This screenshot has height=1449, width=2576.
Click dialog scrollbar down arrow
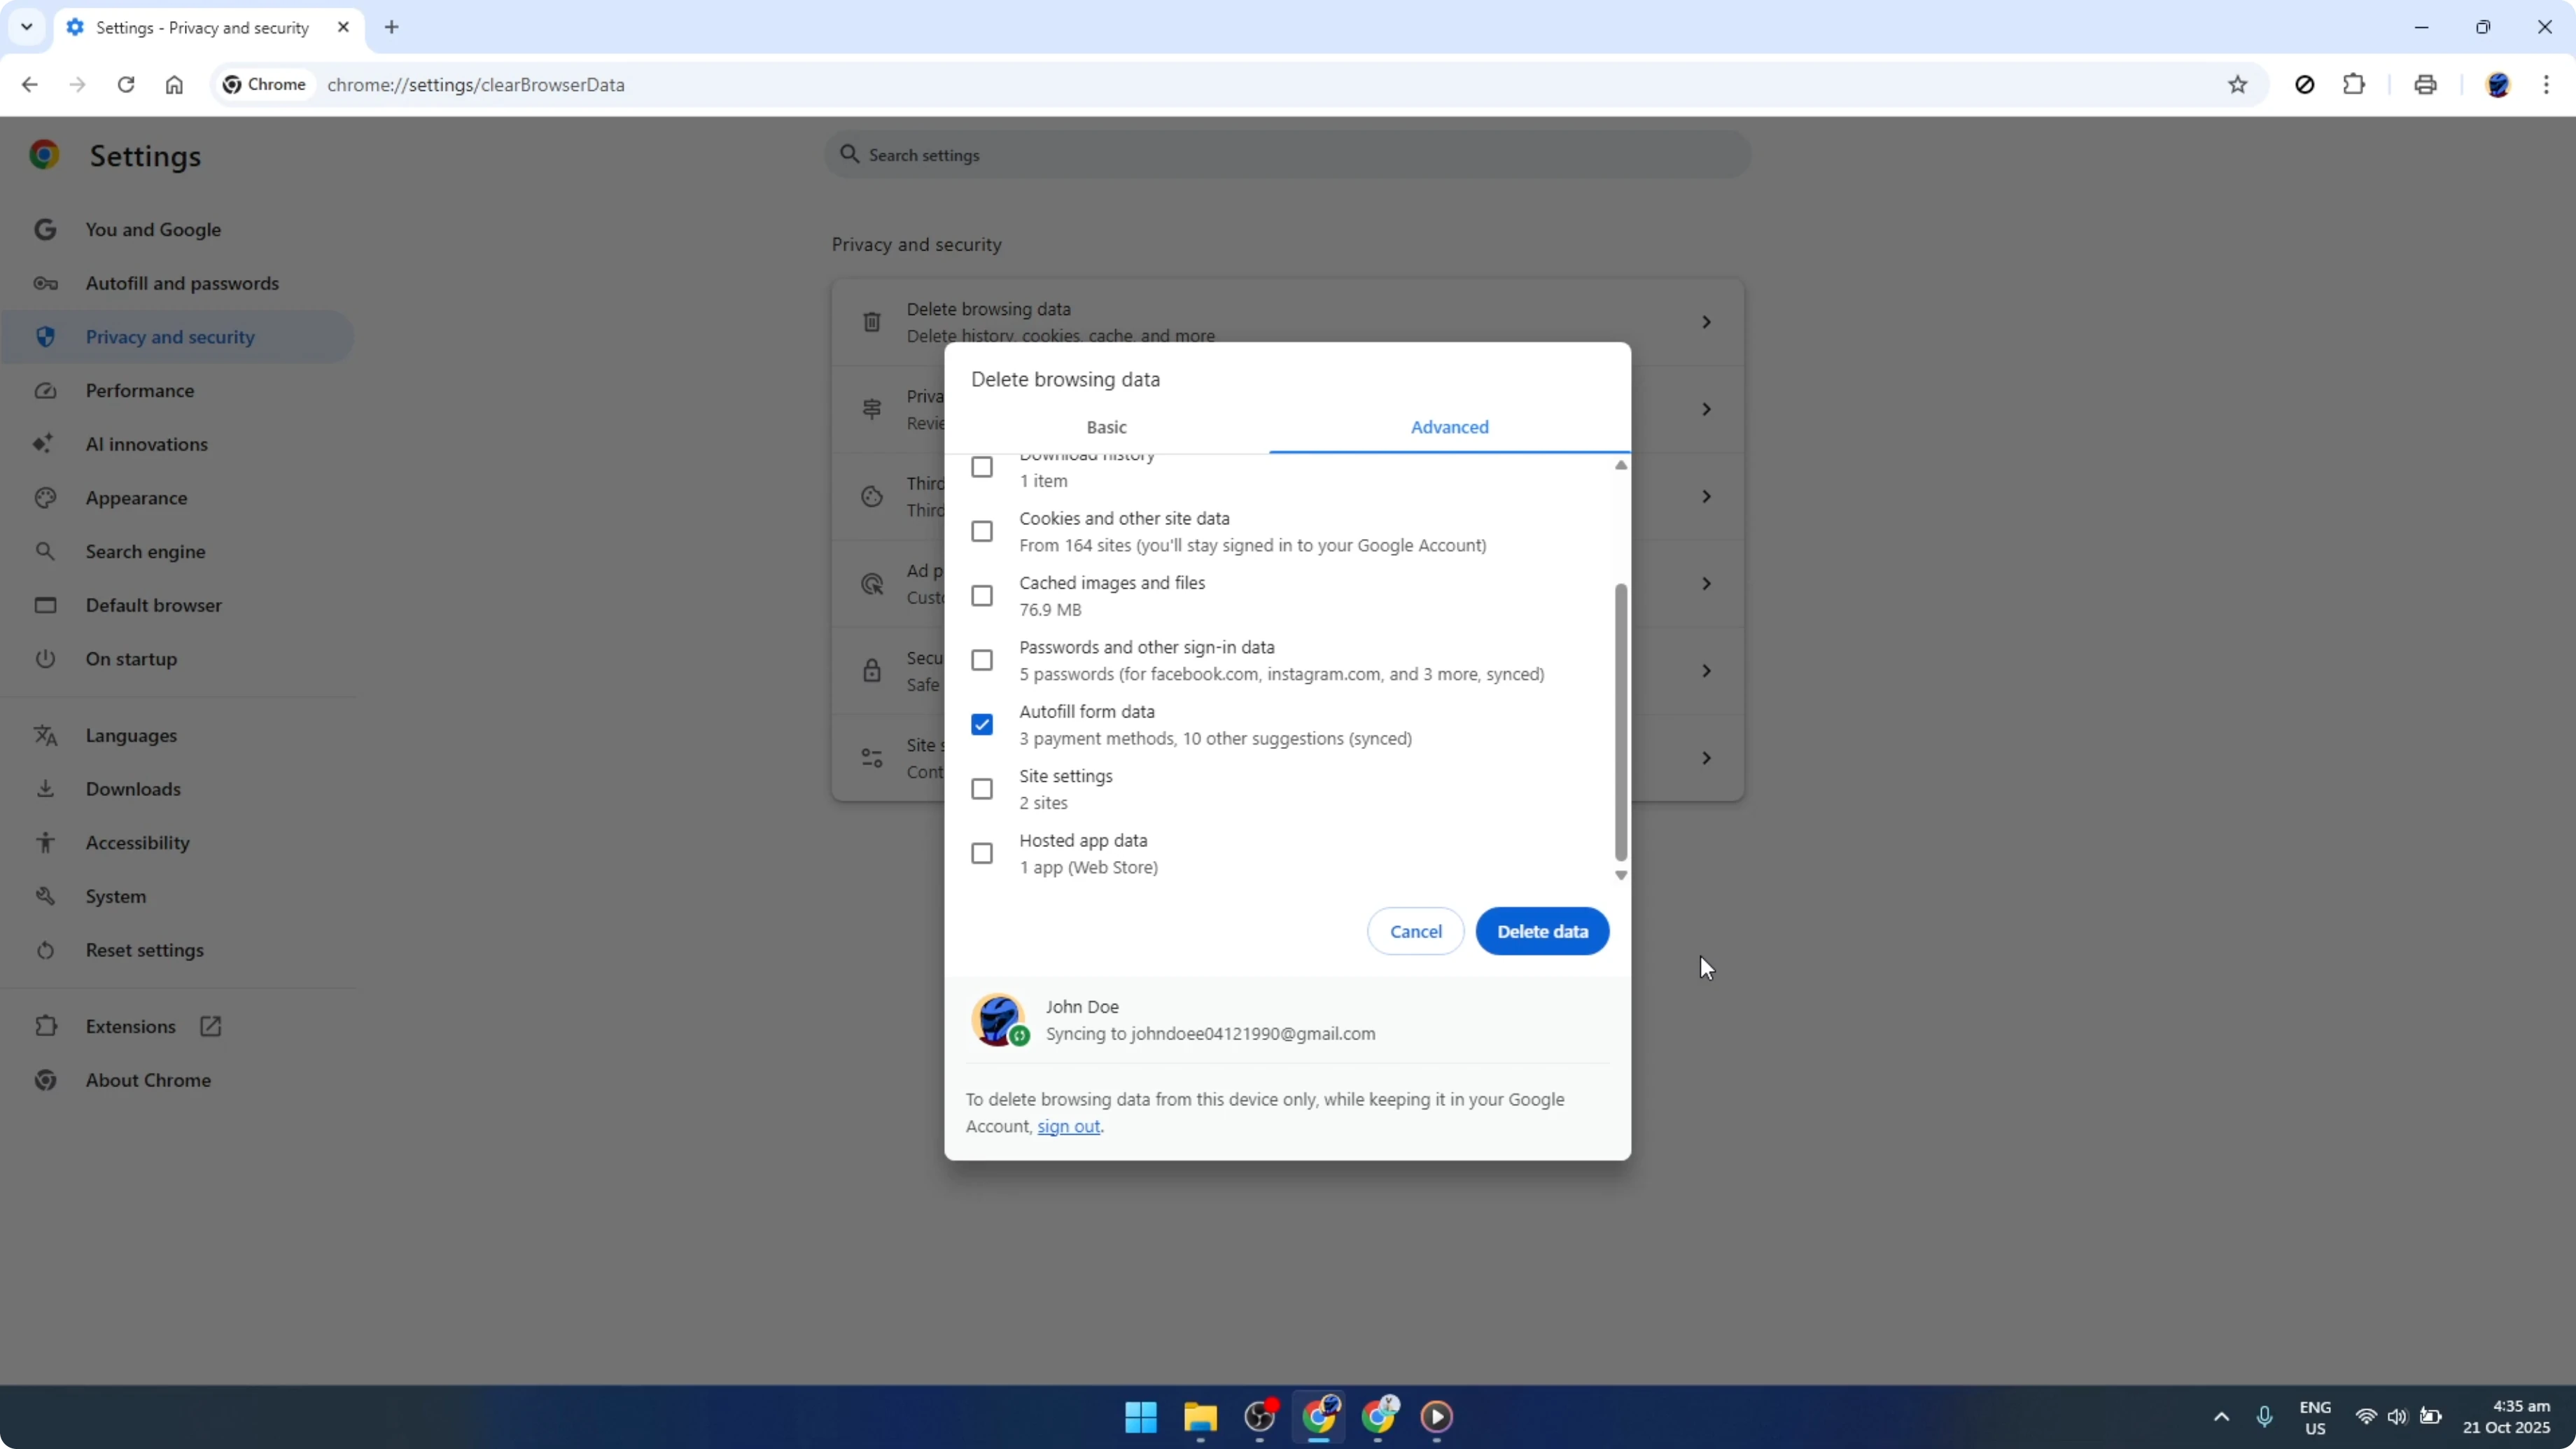tap(1621, 876)
